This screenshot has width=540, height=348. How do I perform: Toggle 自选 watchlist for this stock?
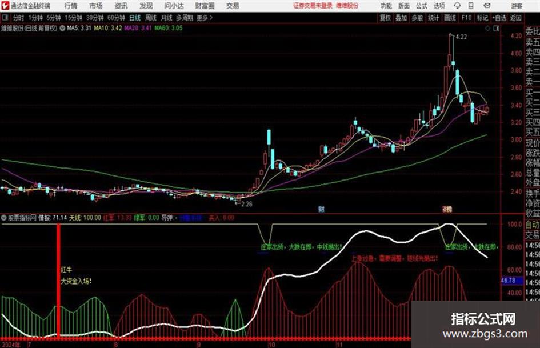tap(499, 18)
